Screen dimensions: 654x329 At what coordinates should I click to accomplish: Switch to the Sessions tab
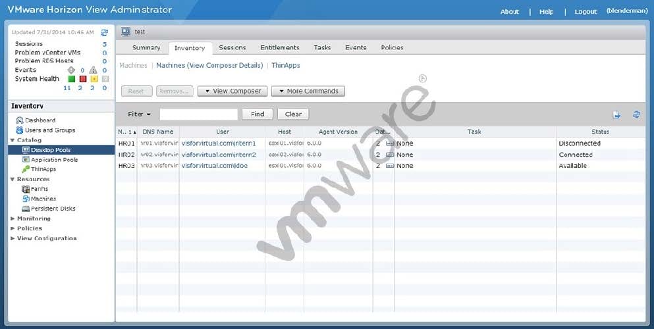tap(232, 48)
